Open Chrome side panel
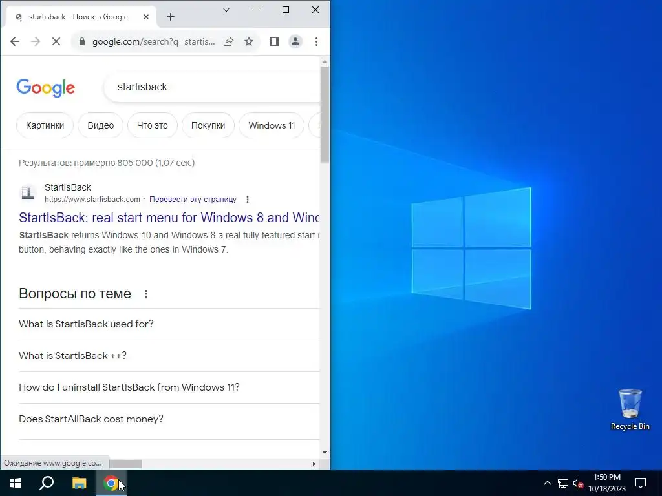662x496 pixels. (x=274, y=41)
